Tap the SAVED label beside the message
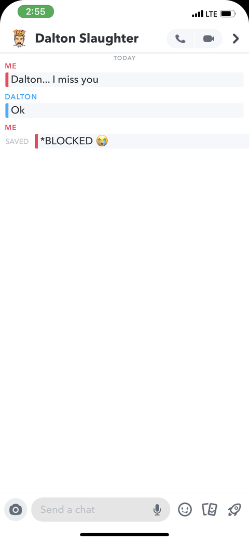Image resolution: width=249 pixels, height=541 pixels. click(17, 142)
